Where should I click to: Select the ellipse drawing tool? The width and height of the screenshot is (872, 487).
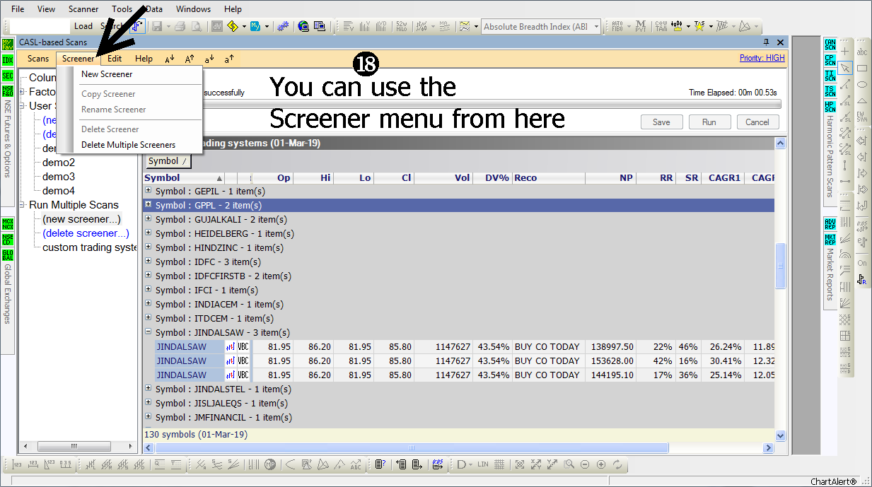coord(862,84)
